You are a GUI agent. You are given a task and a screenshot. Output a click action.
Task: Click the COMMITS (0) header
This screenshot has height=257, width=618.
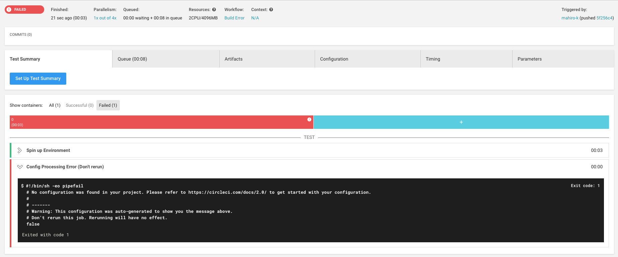coord(21,35)
